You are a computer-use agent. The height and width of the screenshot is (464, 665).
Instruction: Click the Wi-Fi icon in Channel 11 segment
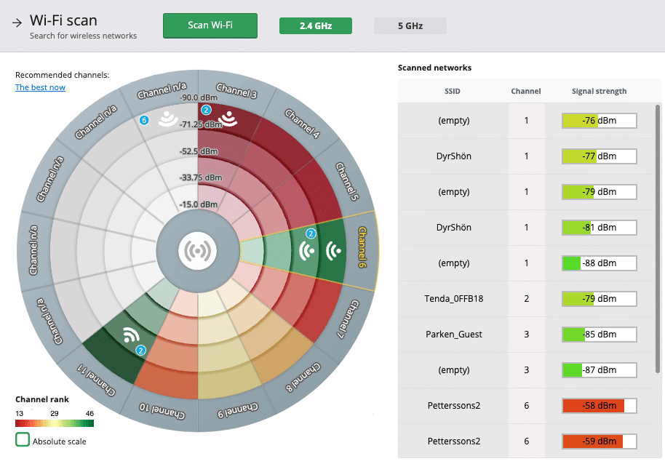(x=131, y=335)
